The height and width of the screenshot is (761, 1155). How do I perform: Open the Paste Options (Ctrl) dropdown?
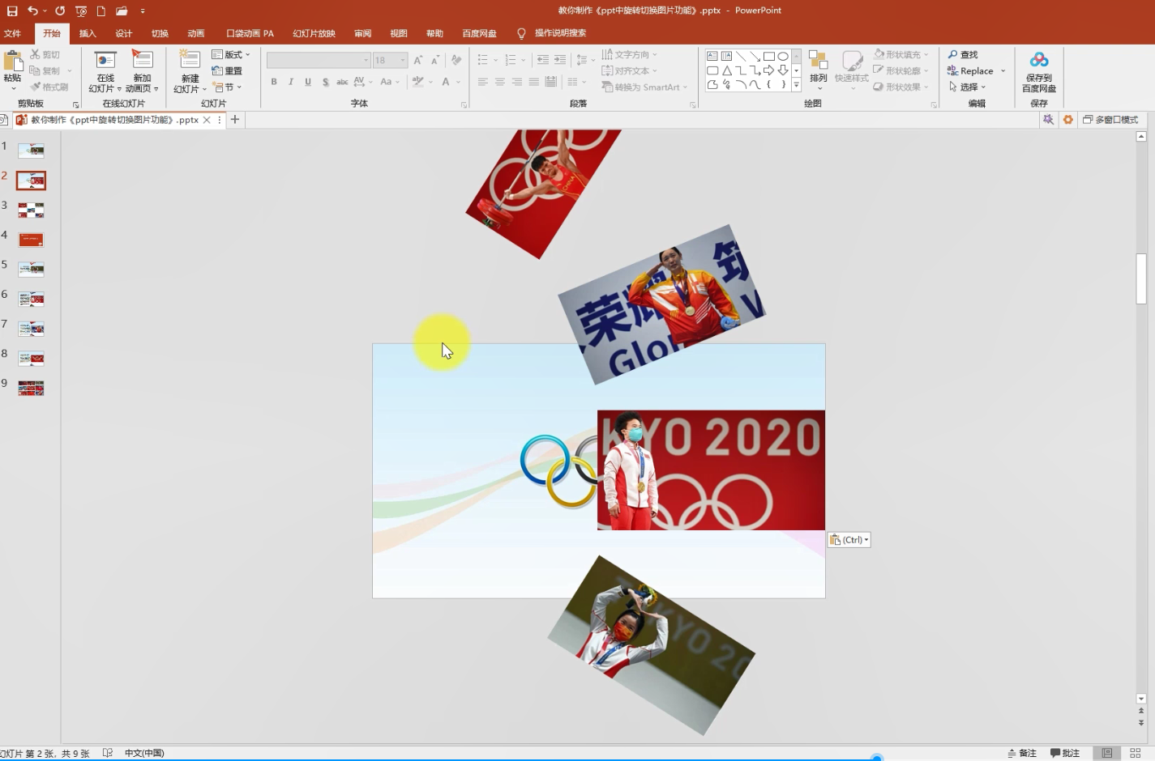pos(849,540)
